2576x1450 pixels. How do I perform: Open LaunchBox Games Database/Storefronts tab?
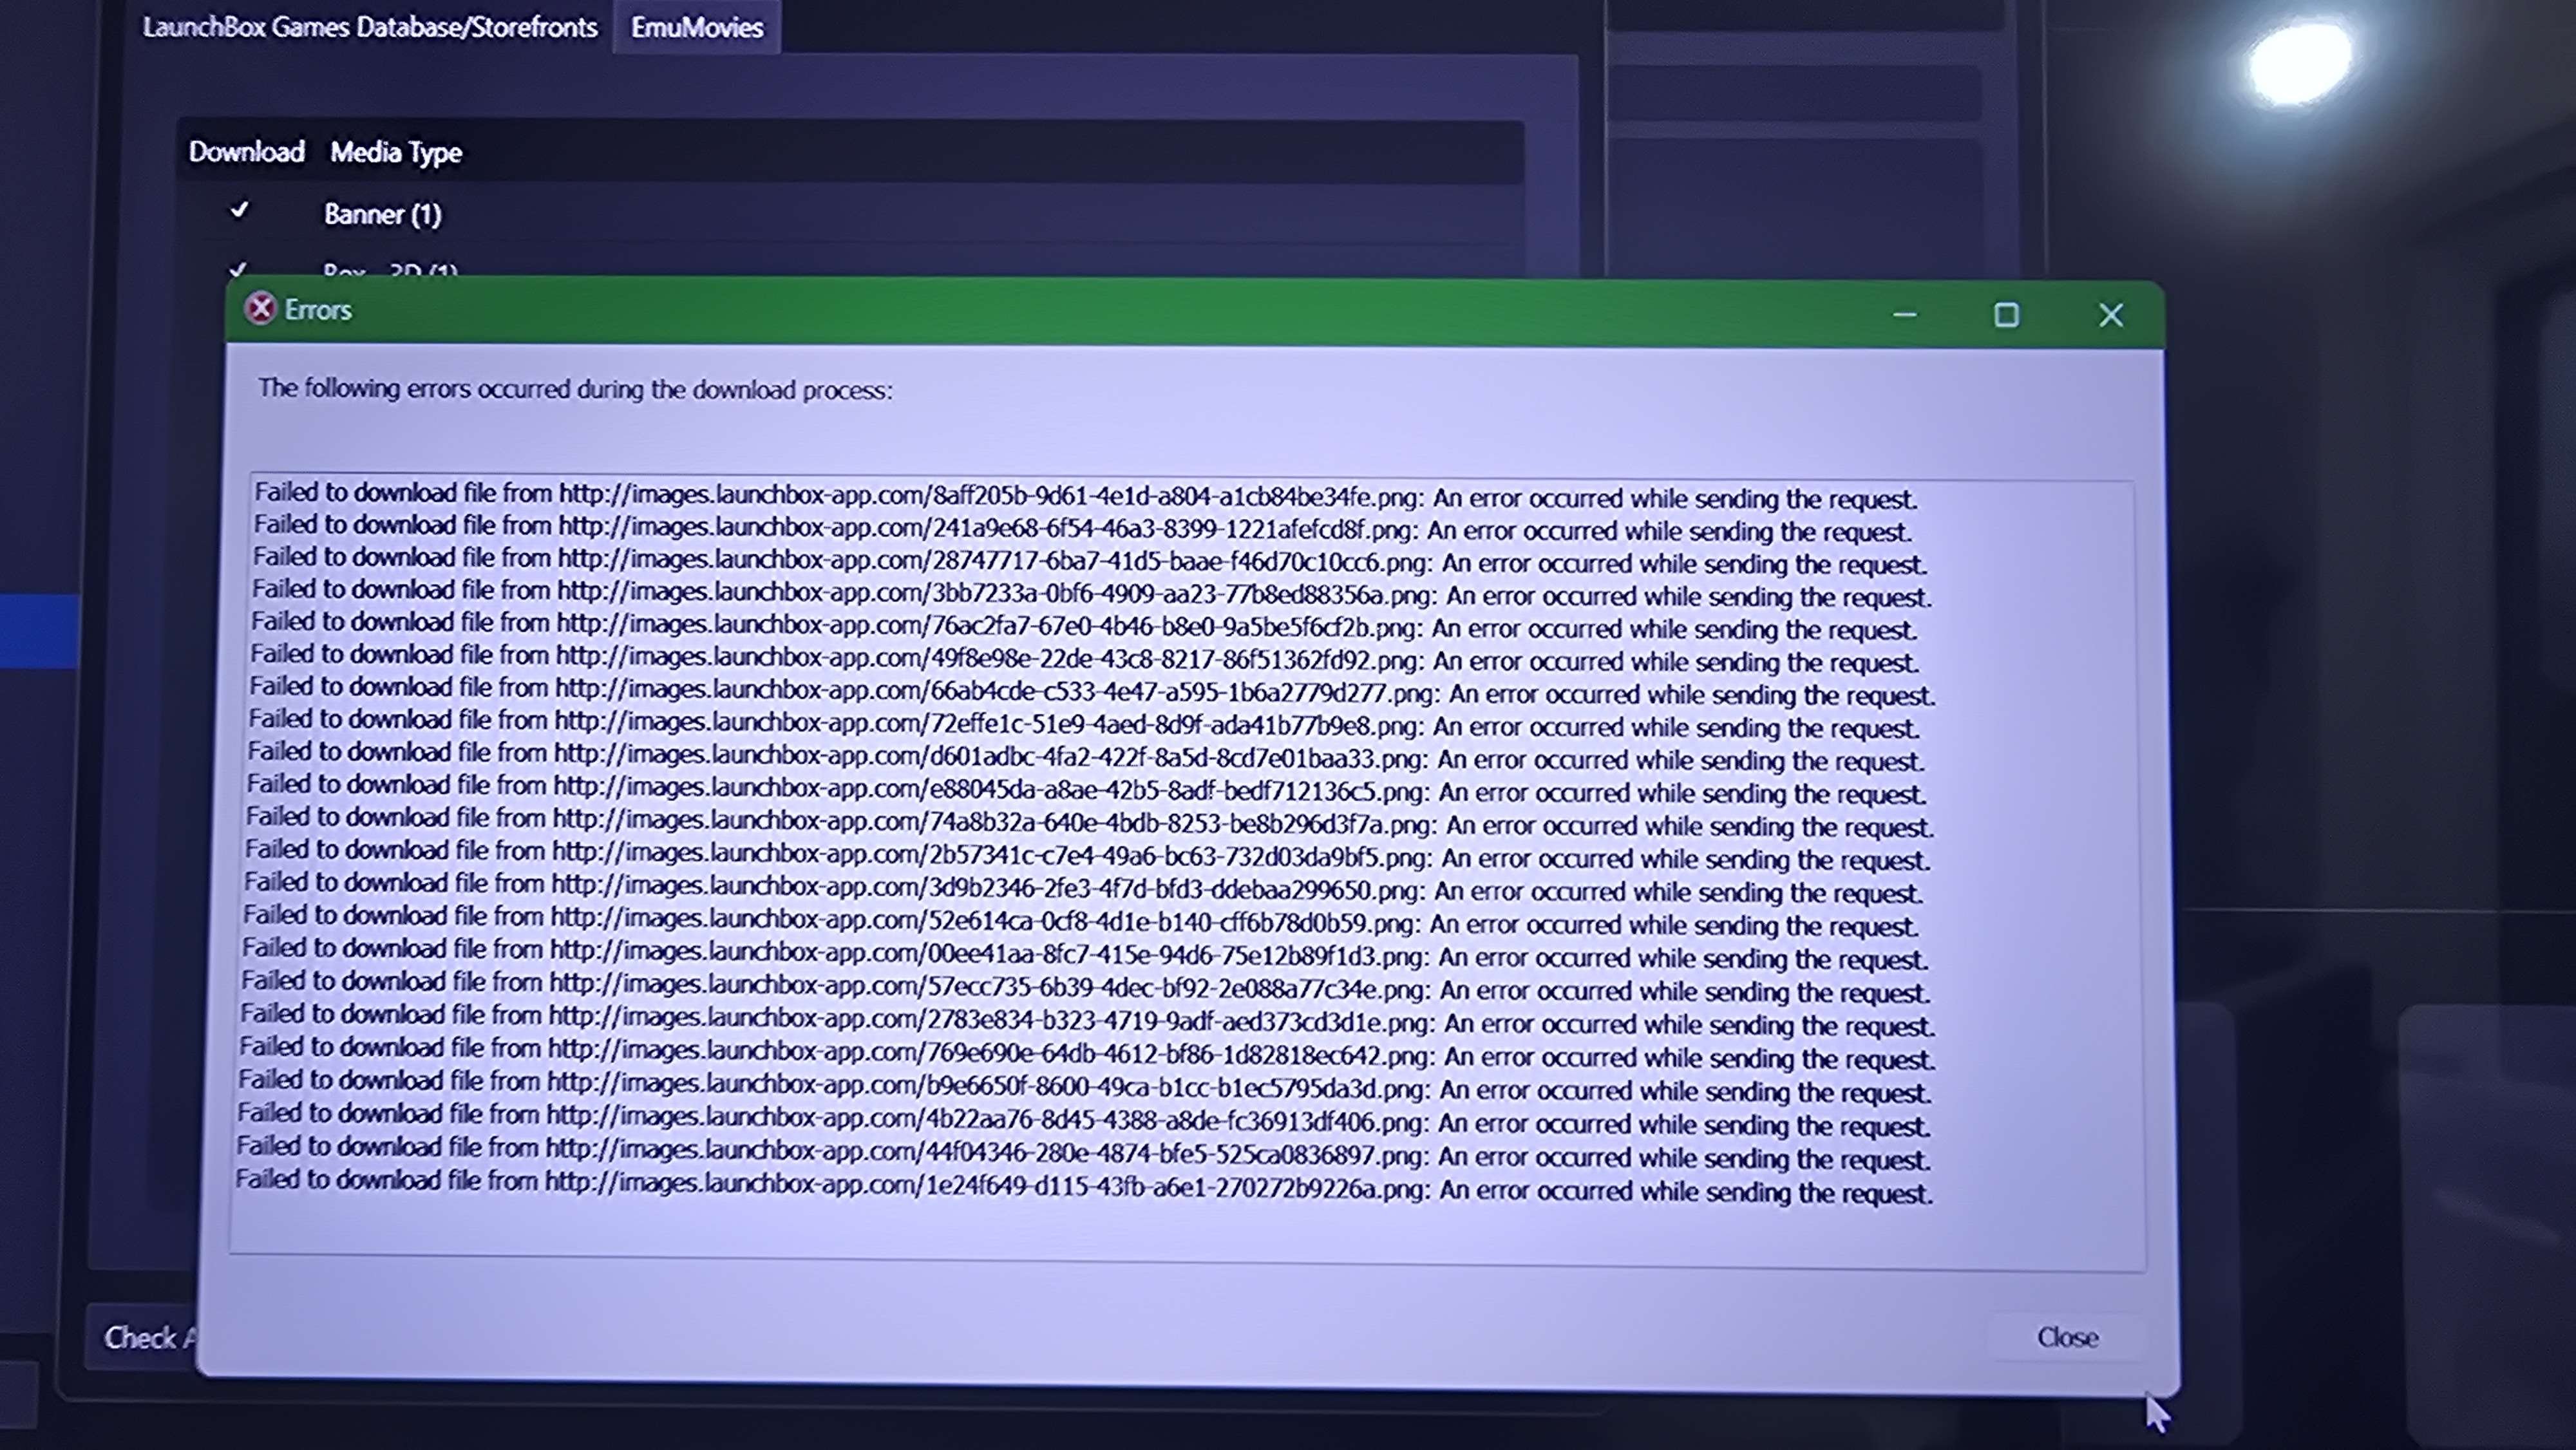pos(370,27)
